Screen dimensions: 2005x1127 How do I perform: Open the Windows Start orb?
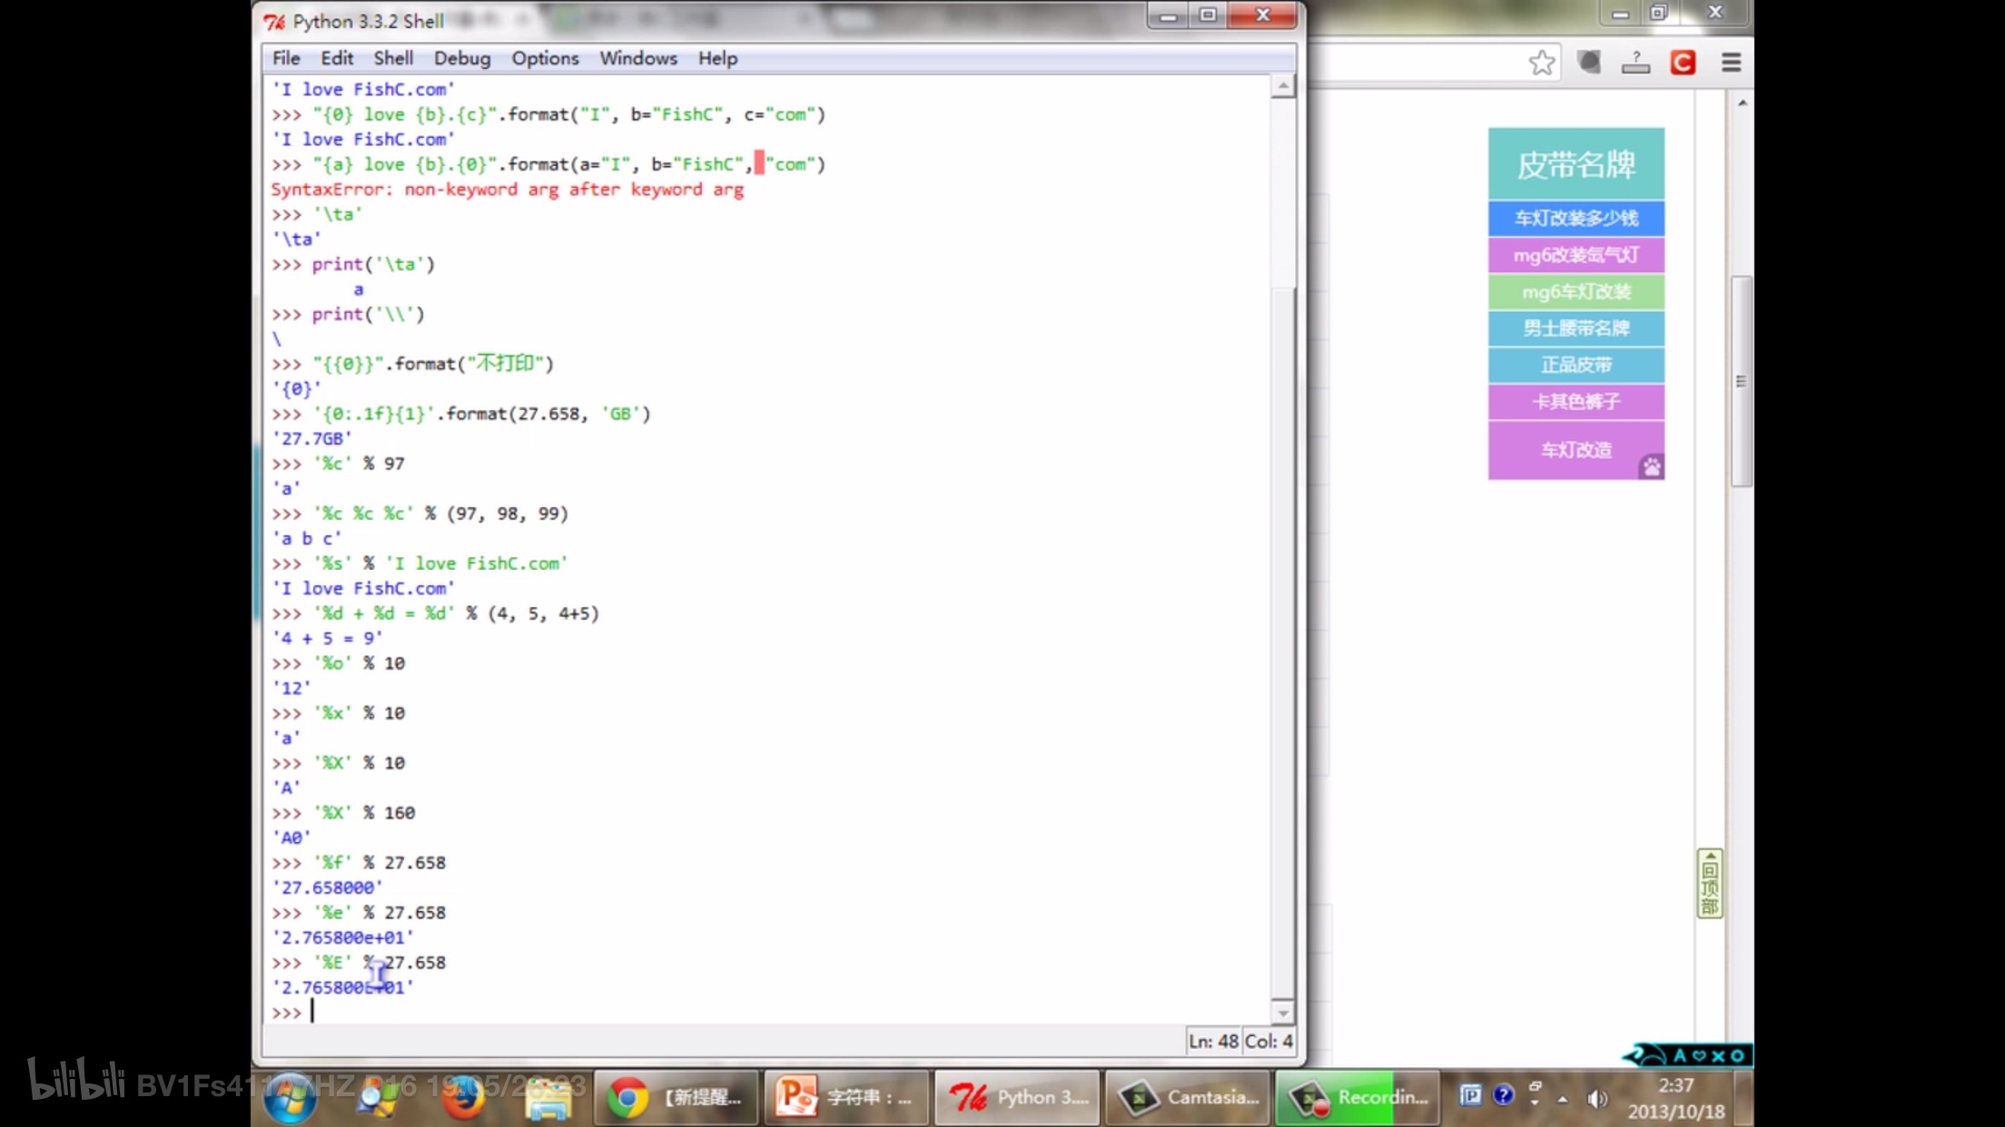(290, 1097)
